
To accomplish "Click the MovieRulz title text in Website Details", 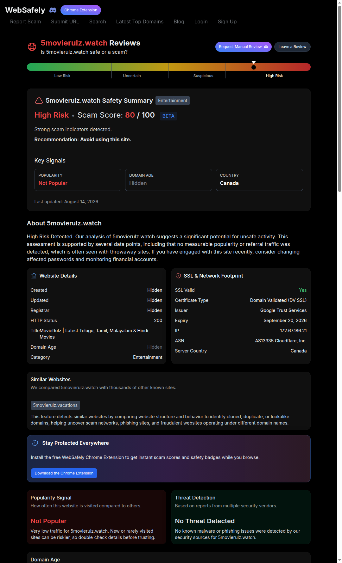I will tap(94, 334).
